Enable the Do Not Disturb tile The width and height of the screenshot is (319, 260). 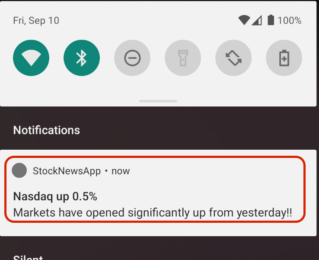[132, 58]
